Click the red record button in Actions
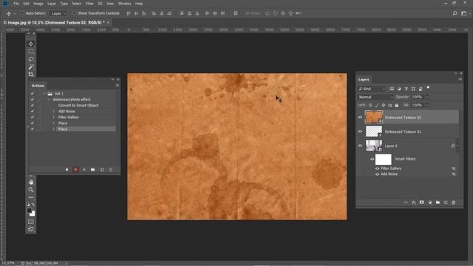 (75, 169)
